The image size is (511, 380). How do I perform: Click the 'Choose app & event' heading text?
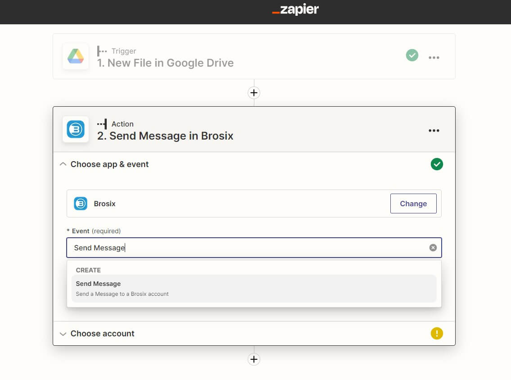[x=109, y=164]
